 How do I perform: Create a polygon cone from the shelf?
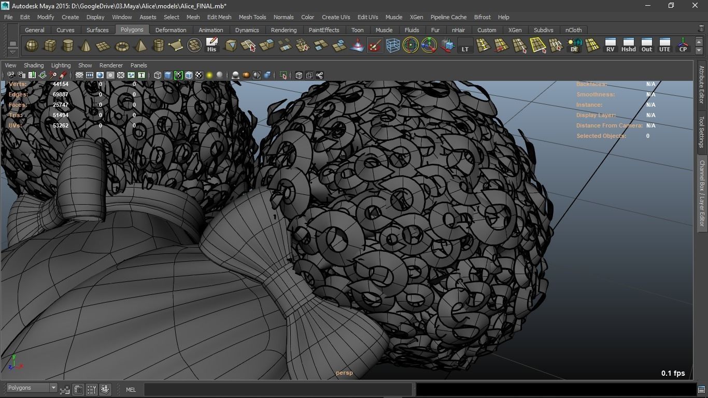point(86,46)
